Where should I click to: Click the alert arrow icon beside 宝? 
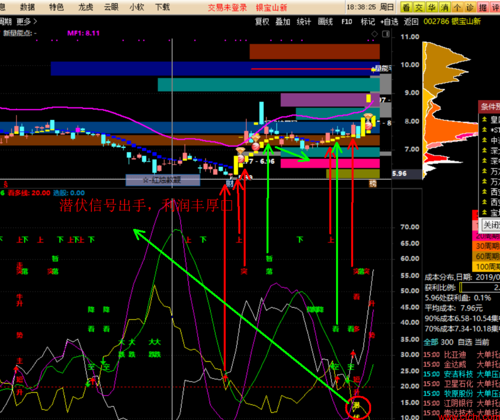(484, 212)
